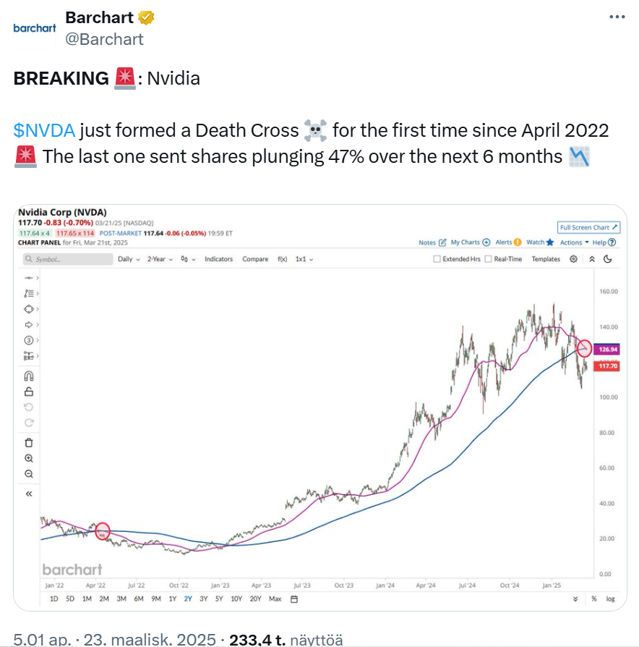Expand the Actions dropdown menu
The image size is (639, 647).
574,242
